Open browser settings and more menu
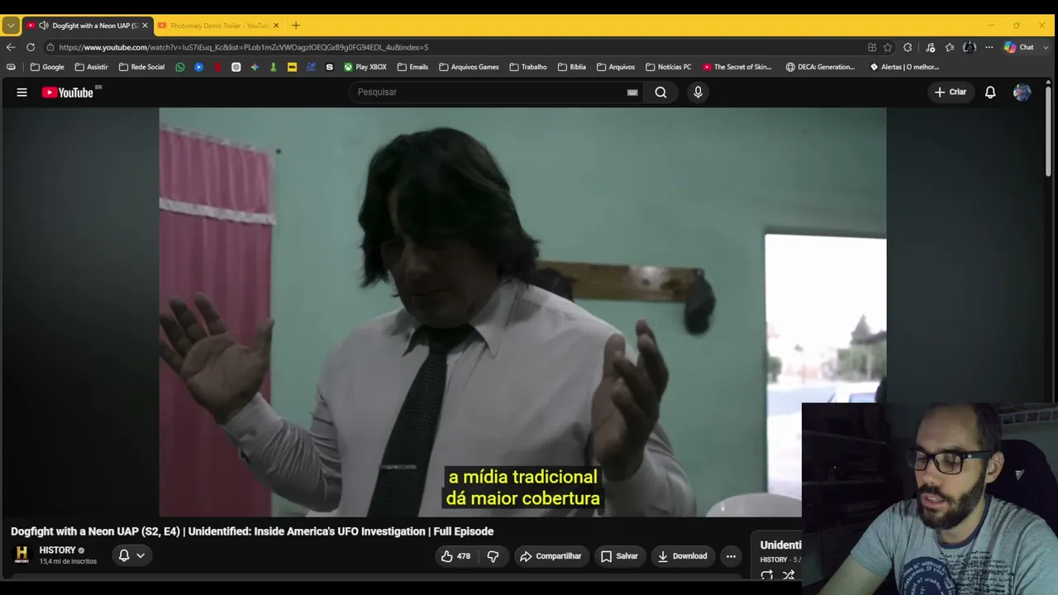This screenshot has width=1058, height=595. 989,47
